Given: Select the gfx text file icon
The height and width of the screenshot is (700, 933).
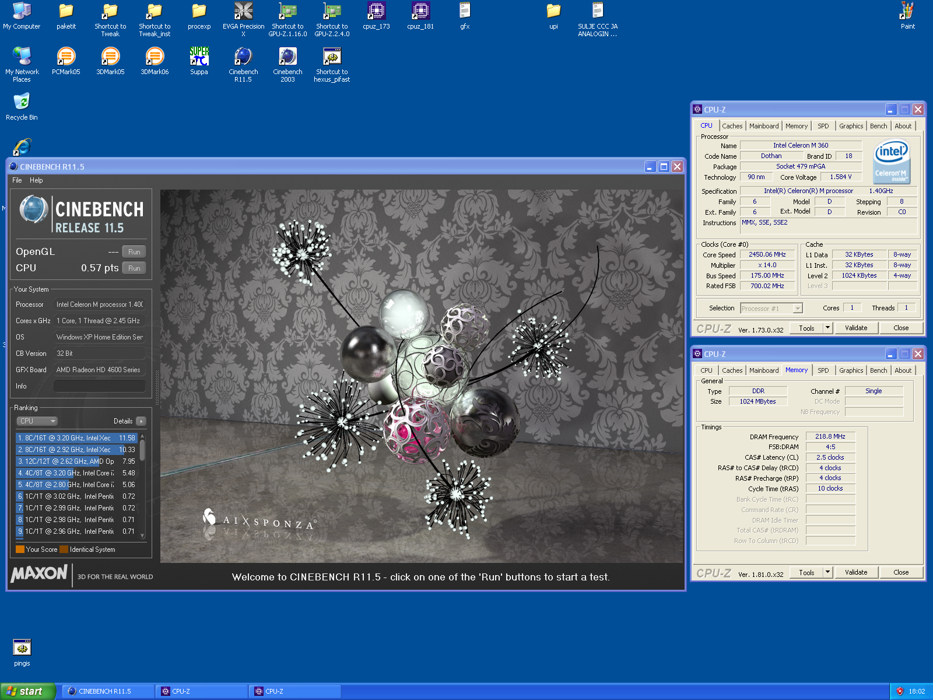Looking at the screenshot, I should point(465,16).
